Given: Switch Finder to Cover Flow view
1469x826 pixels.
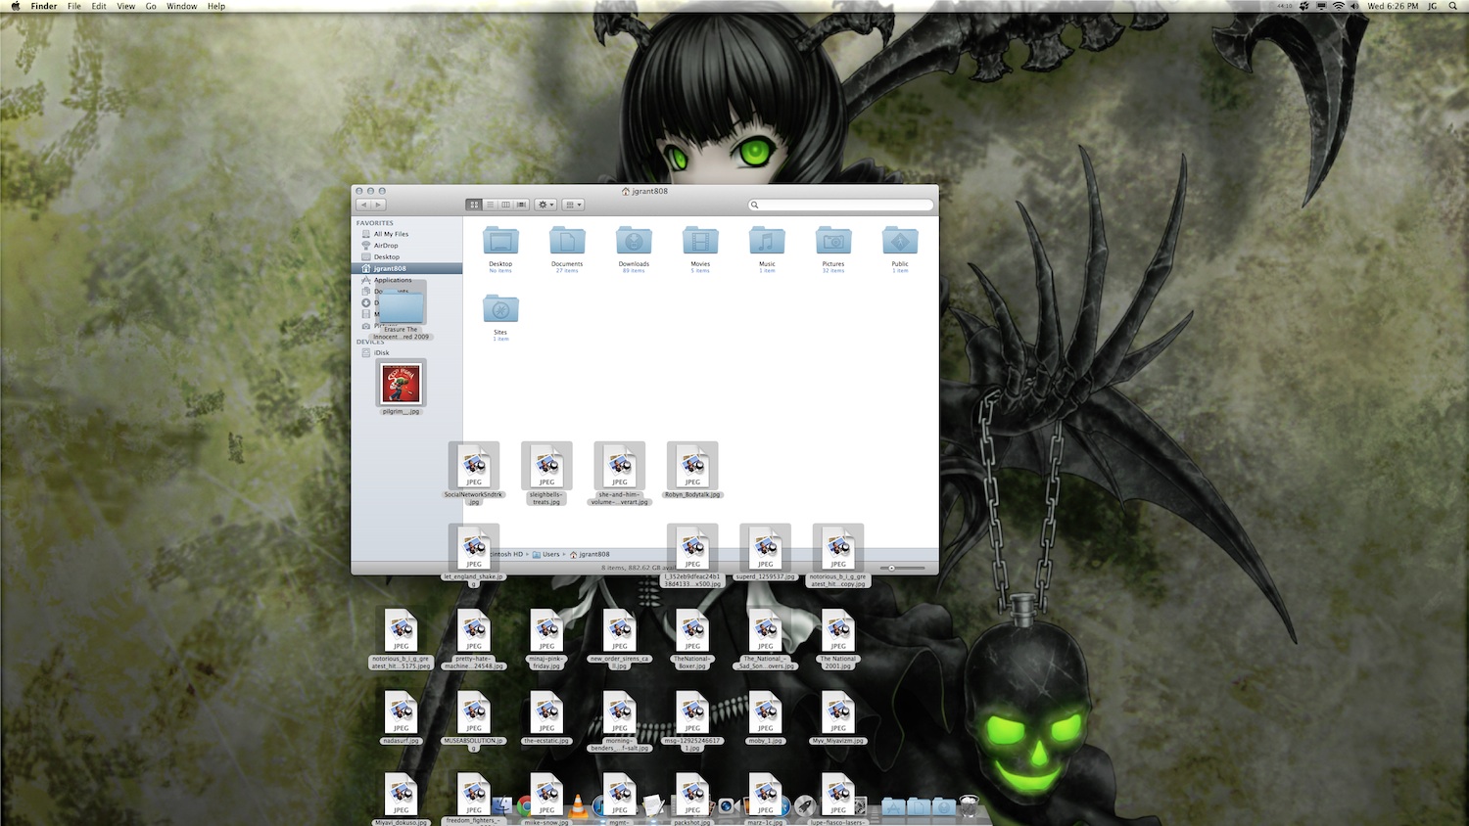Looking at the screenshot, I should point(521,205).
